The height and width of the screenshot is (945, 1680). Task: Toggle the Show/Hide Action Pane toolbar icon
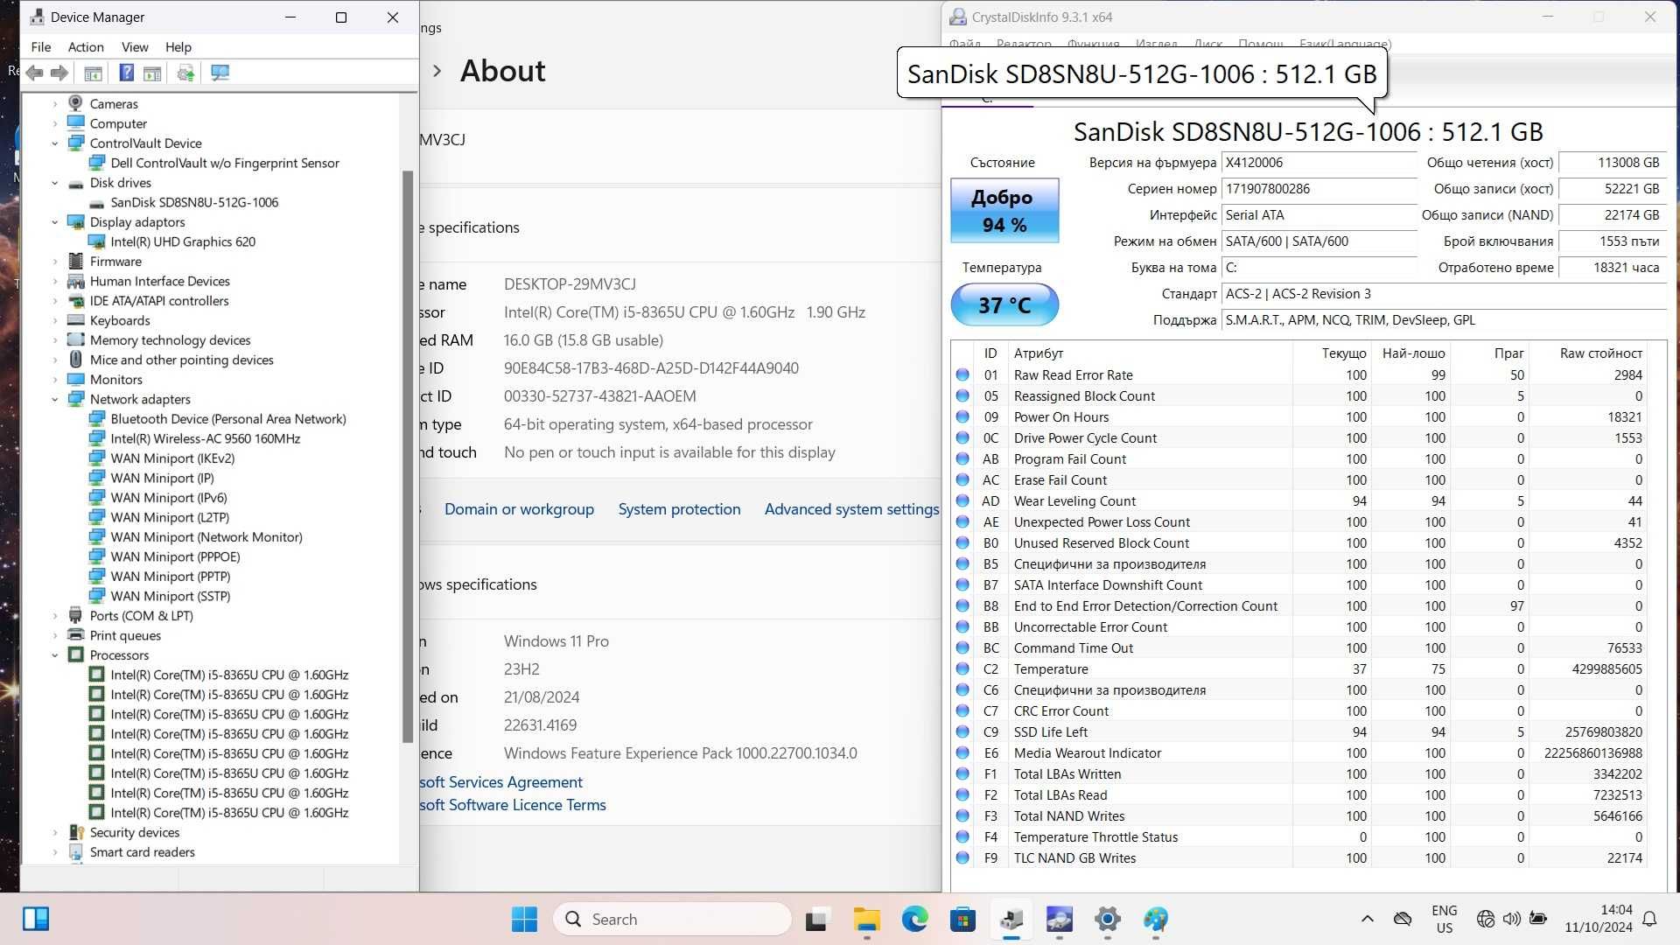click(x=152, y=73)
